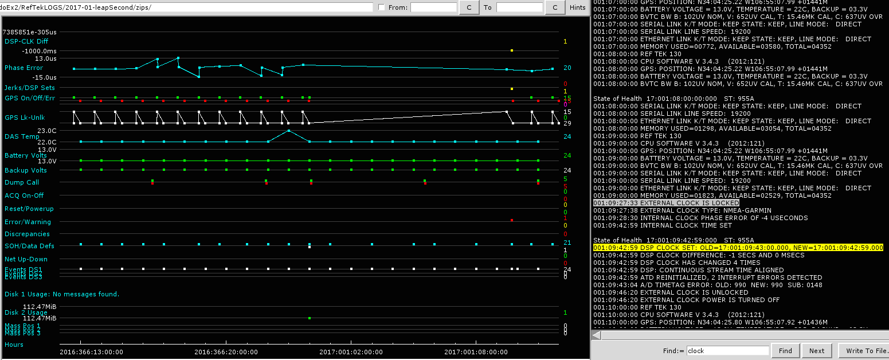Click into the From time input field
The height and width of the screenshot is (360, 889).
[x=433, y=7]
